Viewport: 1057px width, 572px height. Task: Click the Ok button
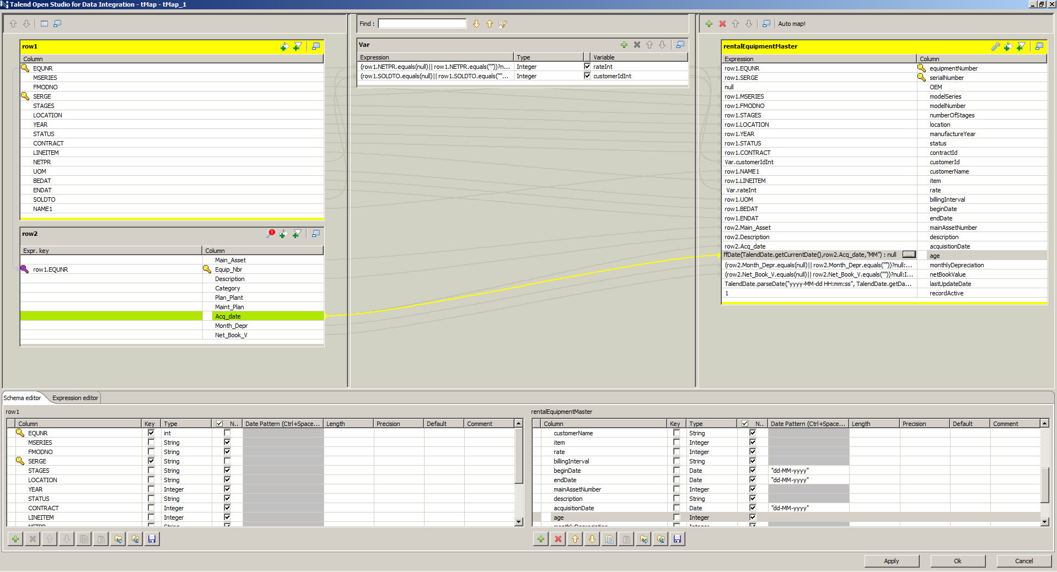click(x=958, y=561)
